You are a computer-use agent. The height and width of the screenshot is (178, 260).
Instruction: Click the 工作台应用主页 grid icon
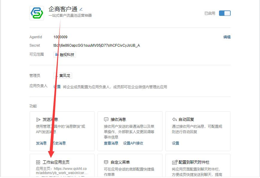pyautogui.click(x=38, y=162)
